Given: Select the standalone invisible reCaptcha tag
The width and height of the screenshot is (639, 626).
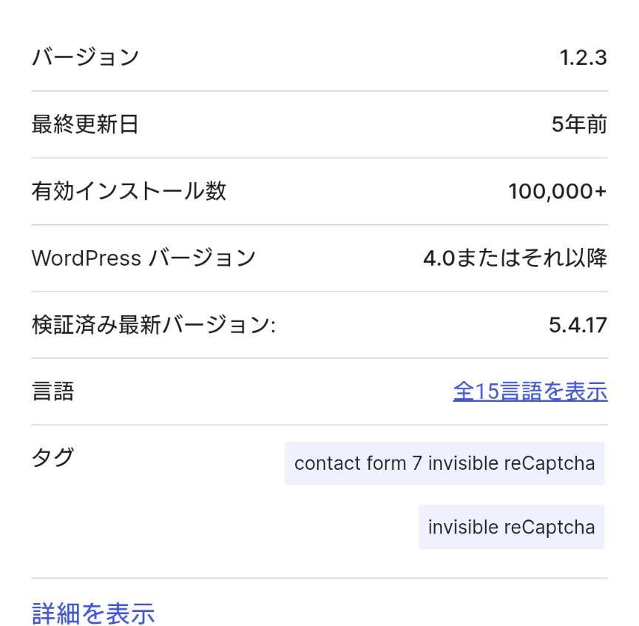Looking at the screenshot, I should point(512,527).
